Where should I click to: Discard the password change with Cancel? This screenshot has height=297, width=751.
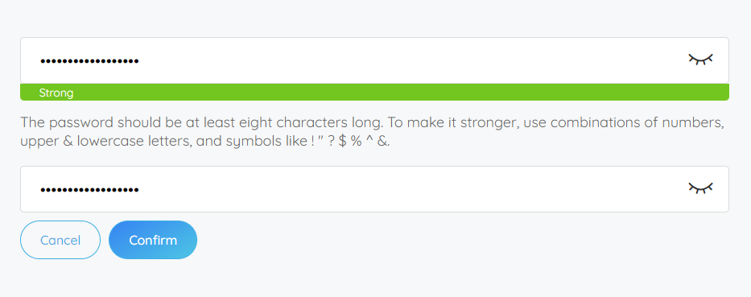[60, 240]
